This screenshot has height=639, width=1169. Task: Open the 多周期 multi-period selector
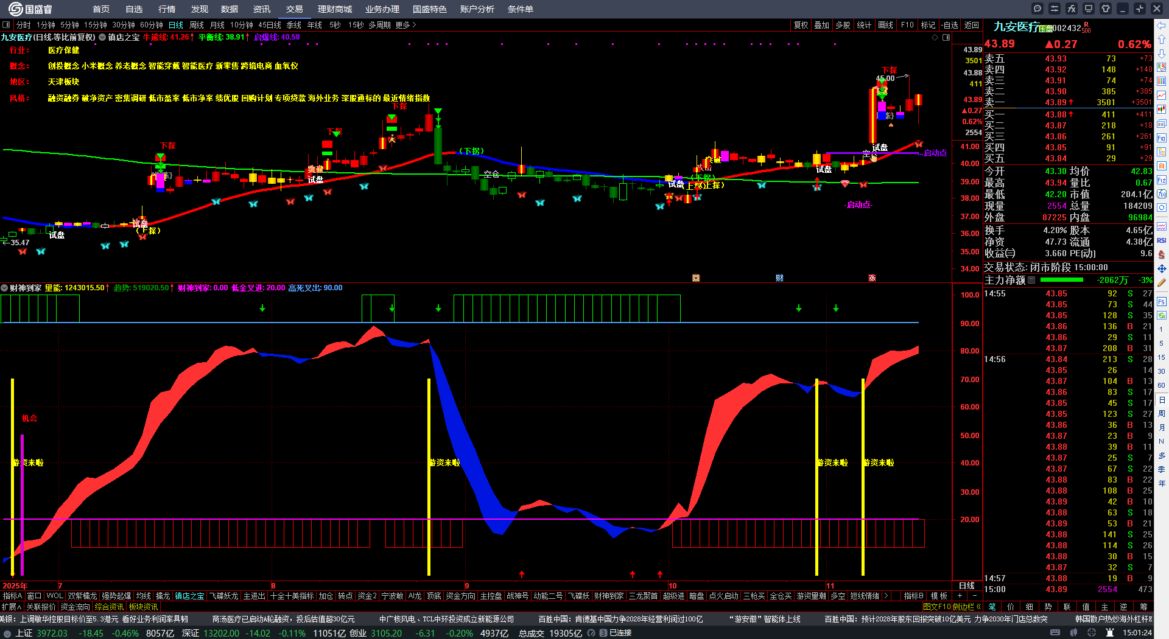click(379, 25)
